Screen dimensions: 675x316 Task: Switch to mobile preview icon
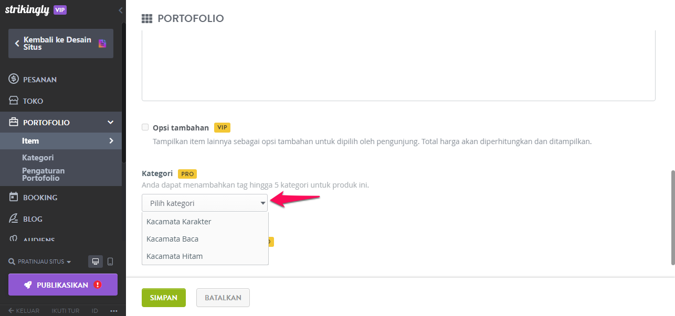click(110, 261)
